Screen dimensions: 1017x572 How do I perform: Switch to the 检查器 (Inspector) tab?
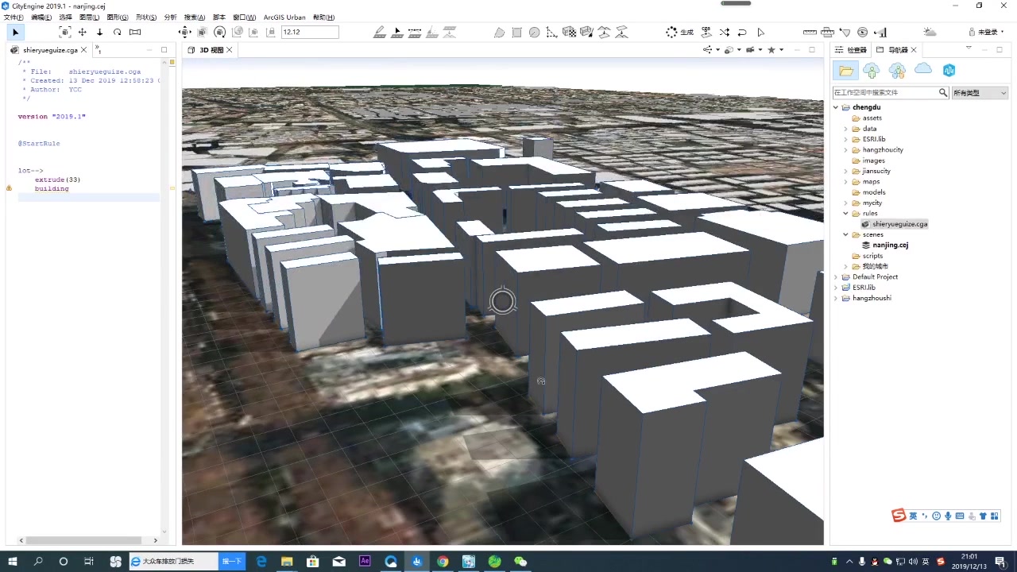852,50
